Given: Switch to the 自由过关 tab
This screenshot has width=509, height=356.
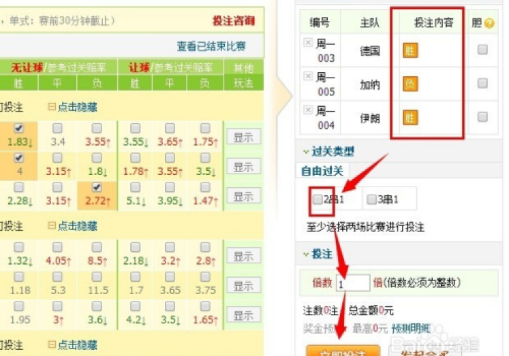Looking at the screenshot, I should point(322,171).
